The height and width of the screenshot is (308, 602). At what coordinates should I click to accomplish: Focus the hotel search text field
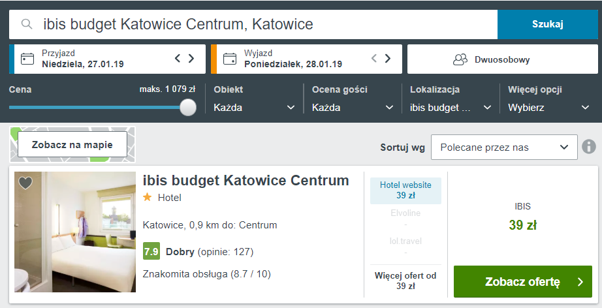point(253,24)
